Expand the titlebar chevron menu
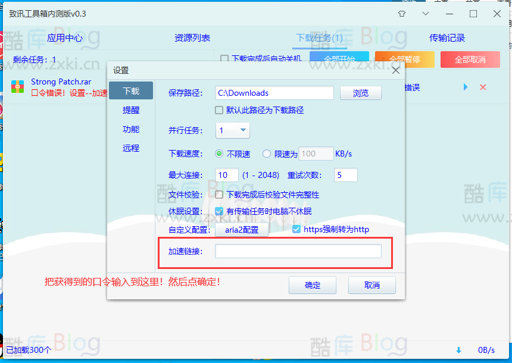 pyautogui.click(x=425, y=13)
